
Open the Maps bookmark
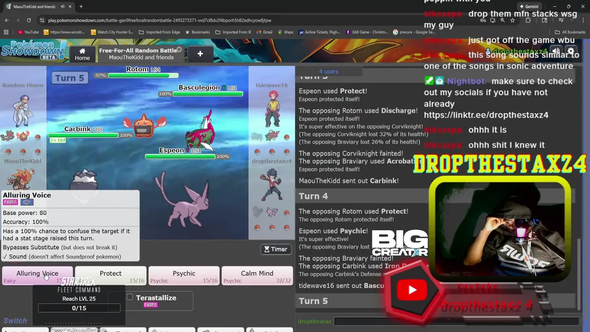click(285, 32)
